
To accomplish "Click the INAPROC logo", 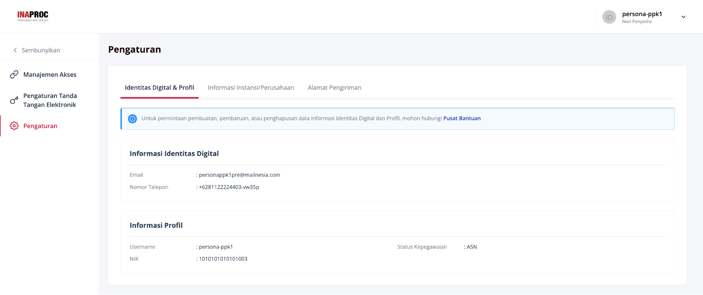I will (x=33, y=16).
